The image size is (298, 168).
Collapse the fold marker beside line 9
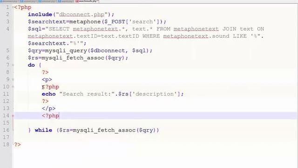pyautogui.click(x=13, y=79)
